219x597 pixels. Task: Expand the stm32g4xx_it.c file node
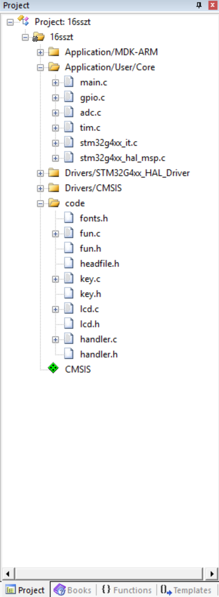pyautogui.click(x=55, y=143)
